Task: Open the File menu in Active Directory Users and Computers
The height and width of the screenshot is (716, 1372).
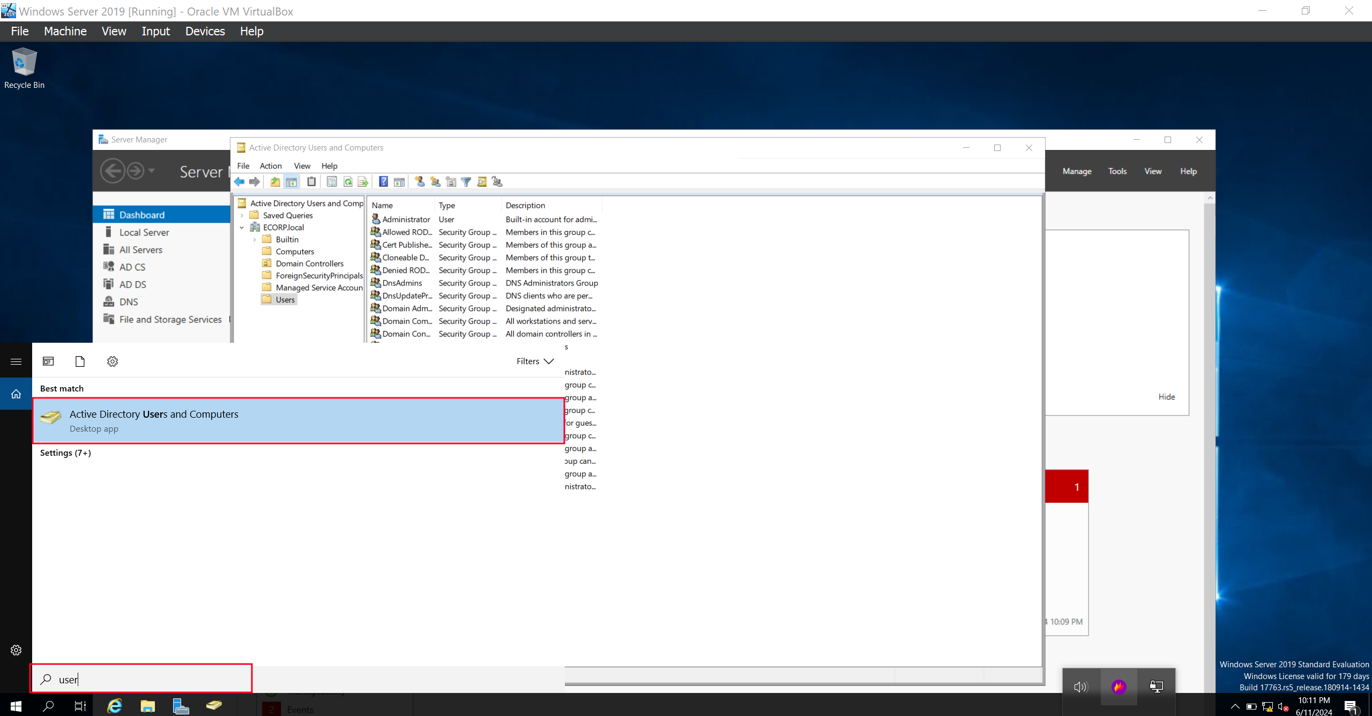Action: click(243, 166)
